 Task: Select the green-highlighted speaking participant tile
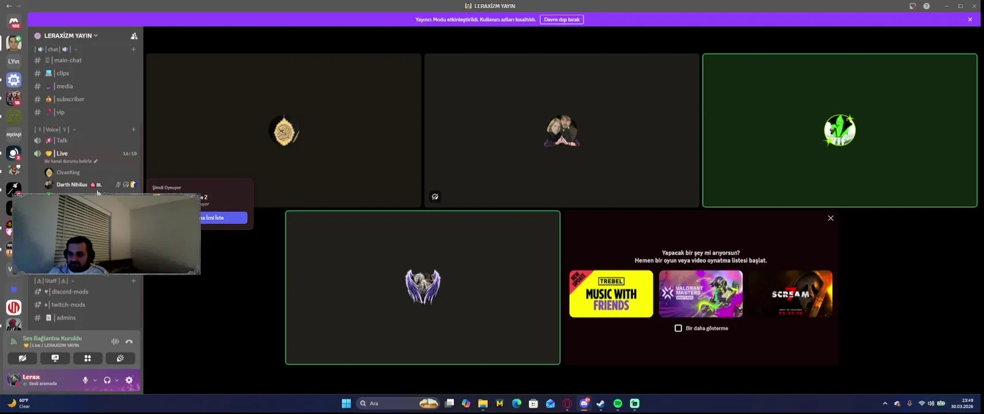point(840,131)
